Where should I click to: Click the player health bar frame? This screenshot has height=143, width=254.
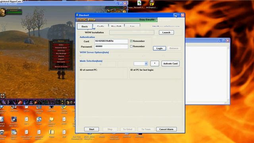tap(14, 12)
